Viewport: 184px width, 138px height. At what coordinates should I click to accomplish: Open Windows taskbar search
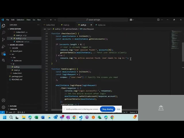11,117
